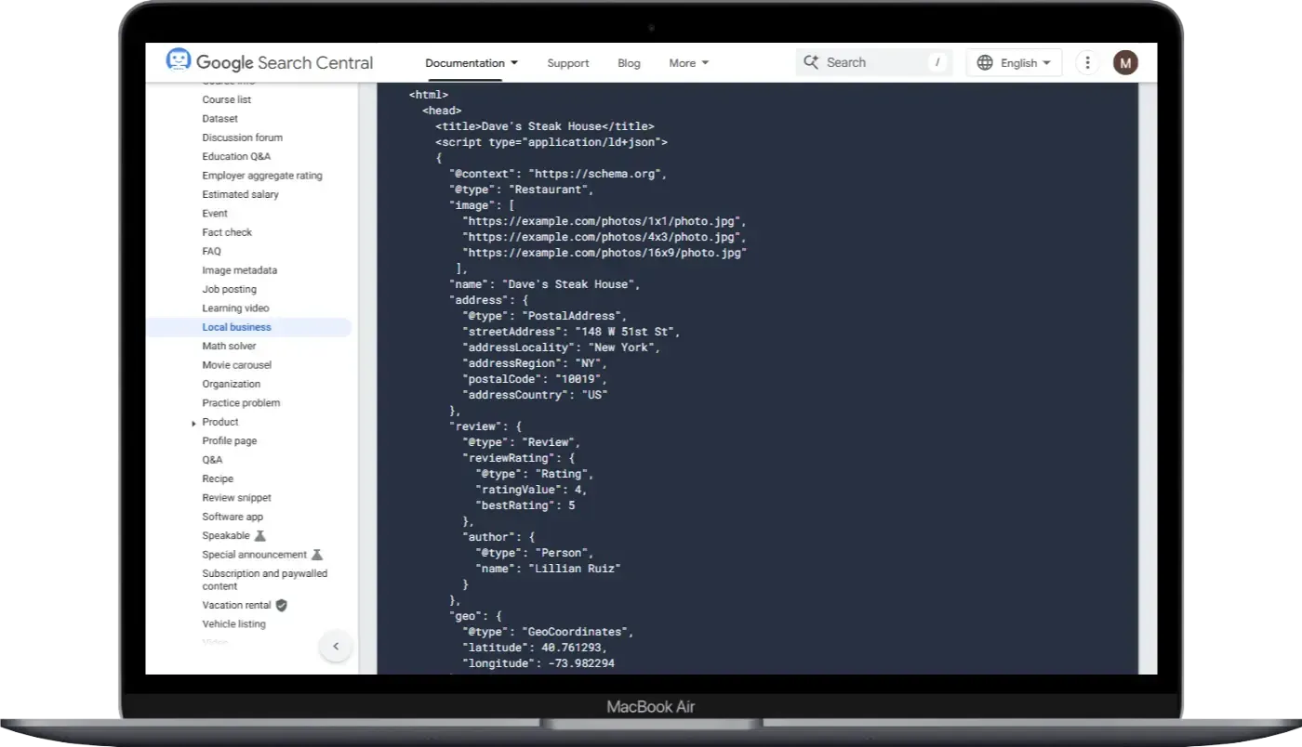This screenshot has width=1302, height=747.
Task: Go to the Support tab
Action: (567, 63)
